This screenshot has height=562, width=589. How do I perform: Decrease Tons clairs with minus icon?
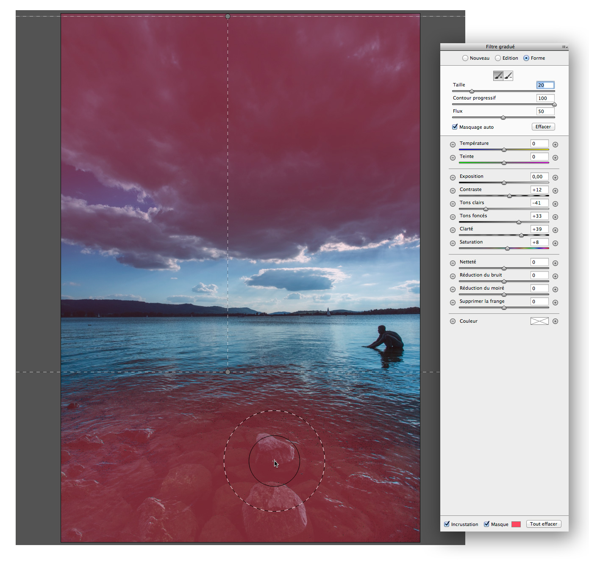pos(453,204)
